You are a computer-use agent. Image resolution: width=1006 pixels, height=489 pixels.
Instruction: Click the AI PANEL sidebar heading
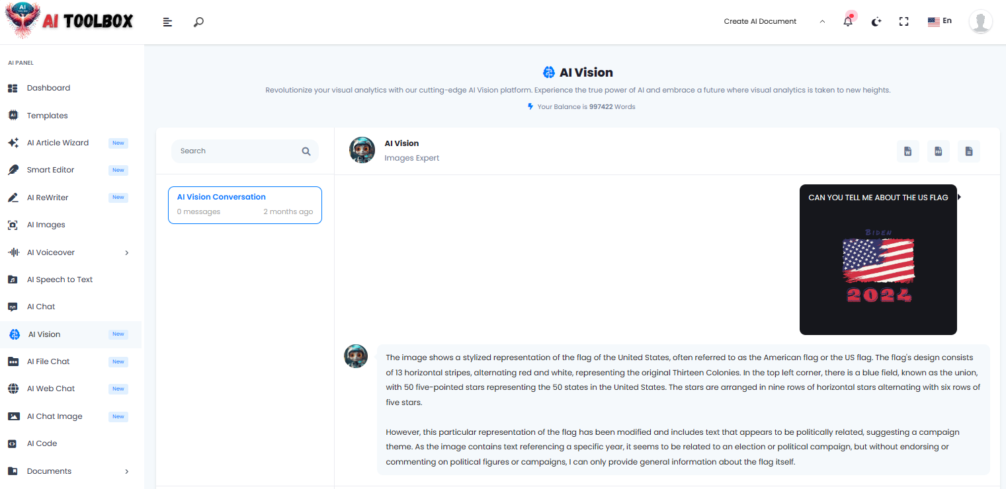coord(21,63)
